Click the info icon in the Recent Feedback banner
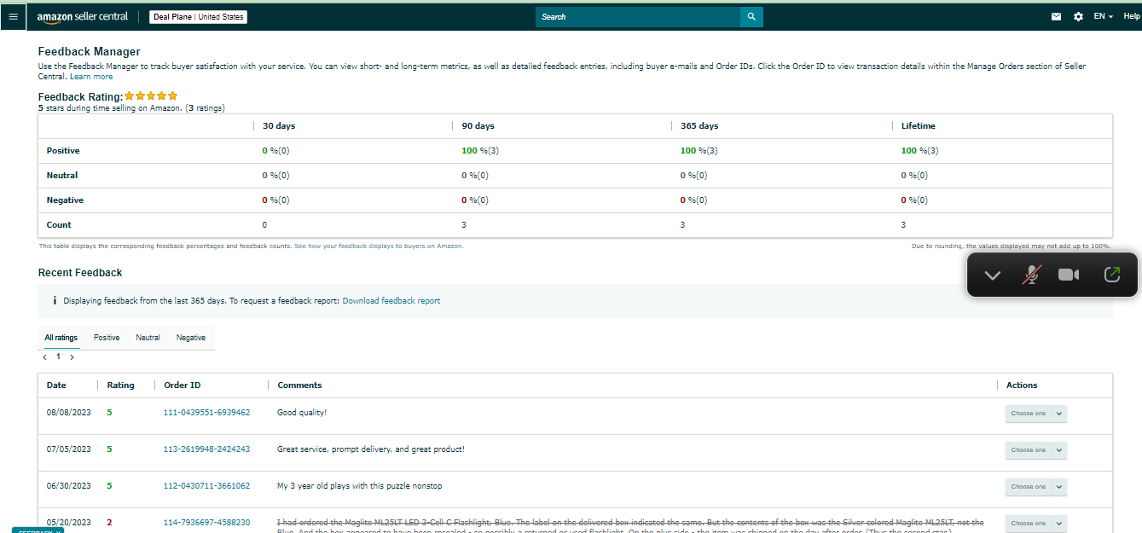 tap(55, 300)
